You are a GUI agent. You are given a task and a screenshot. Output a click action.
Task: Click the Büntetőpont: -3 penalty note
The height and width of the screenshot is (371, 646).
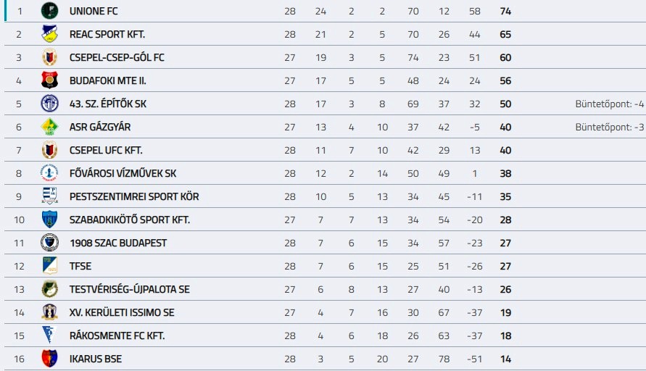coord(610,128)
